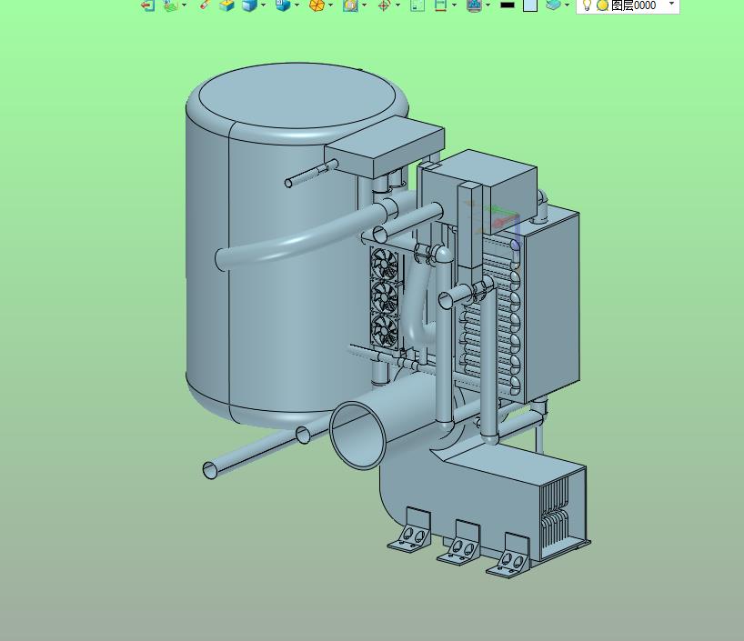744x641 pixels.
Task: Click the layers stack icon
Action: [x=553, y=5]
